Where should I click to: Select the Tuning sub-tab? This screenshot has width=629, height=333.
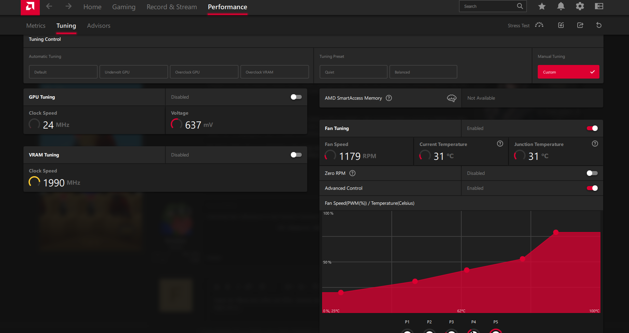pos(66,26)
